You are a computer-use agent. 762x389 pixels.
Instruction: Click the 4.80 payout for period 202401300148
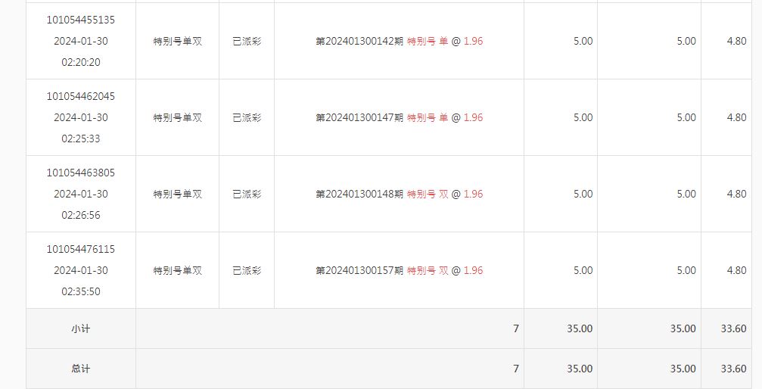point(737,194)
